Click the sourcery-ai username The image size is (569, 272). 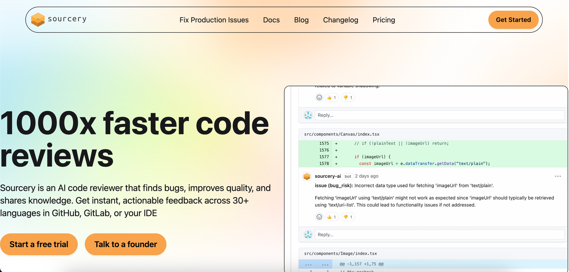pos(328,176)
